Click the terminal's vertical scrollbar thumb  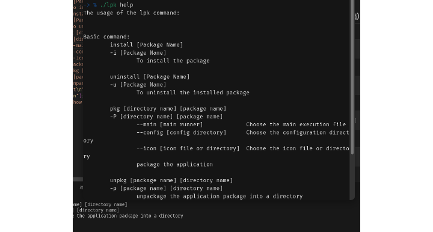[x=352, y=78]
